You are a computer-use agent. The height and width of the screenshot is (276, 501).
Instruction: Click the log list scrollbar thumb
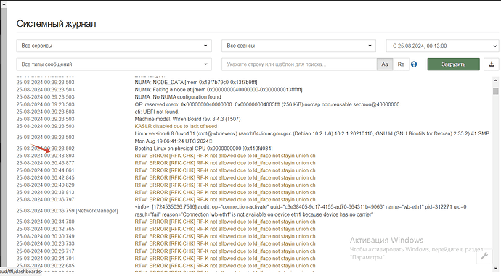coord(496,91)
